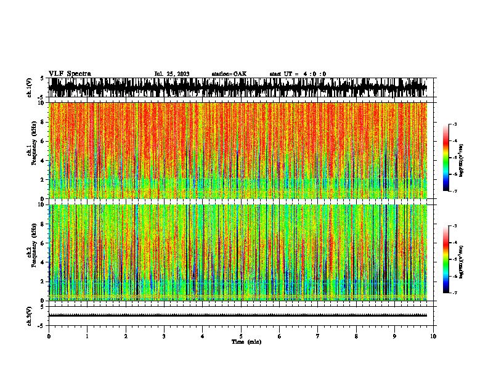Click the ch.3 voltage waveform trace

click(238, 315)
